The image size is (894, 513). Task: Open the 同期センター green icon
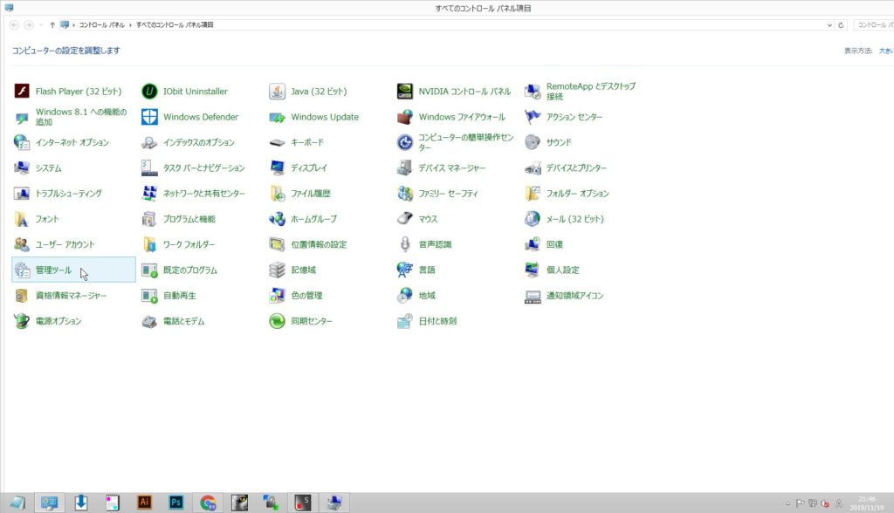[277, 321]
